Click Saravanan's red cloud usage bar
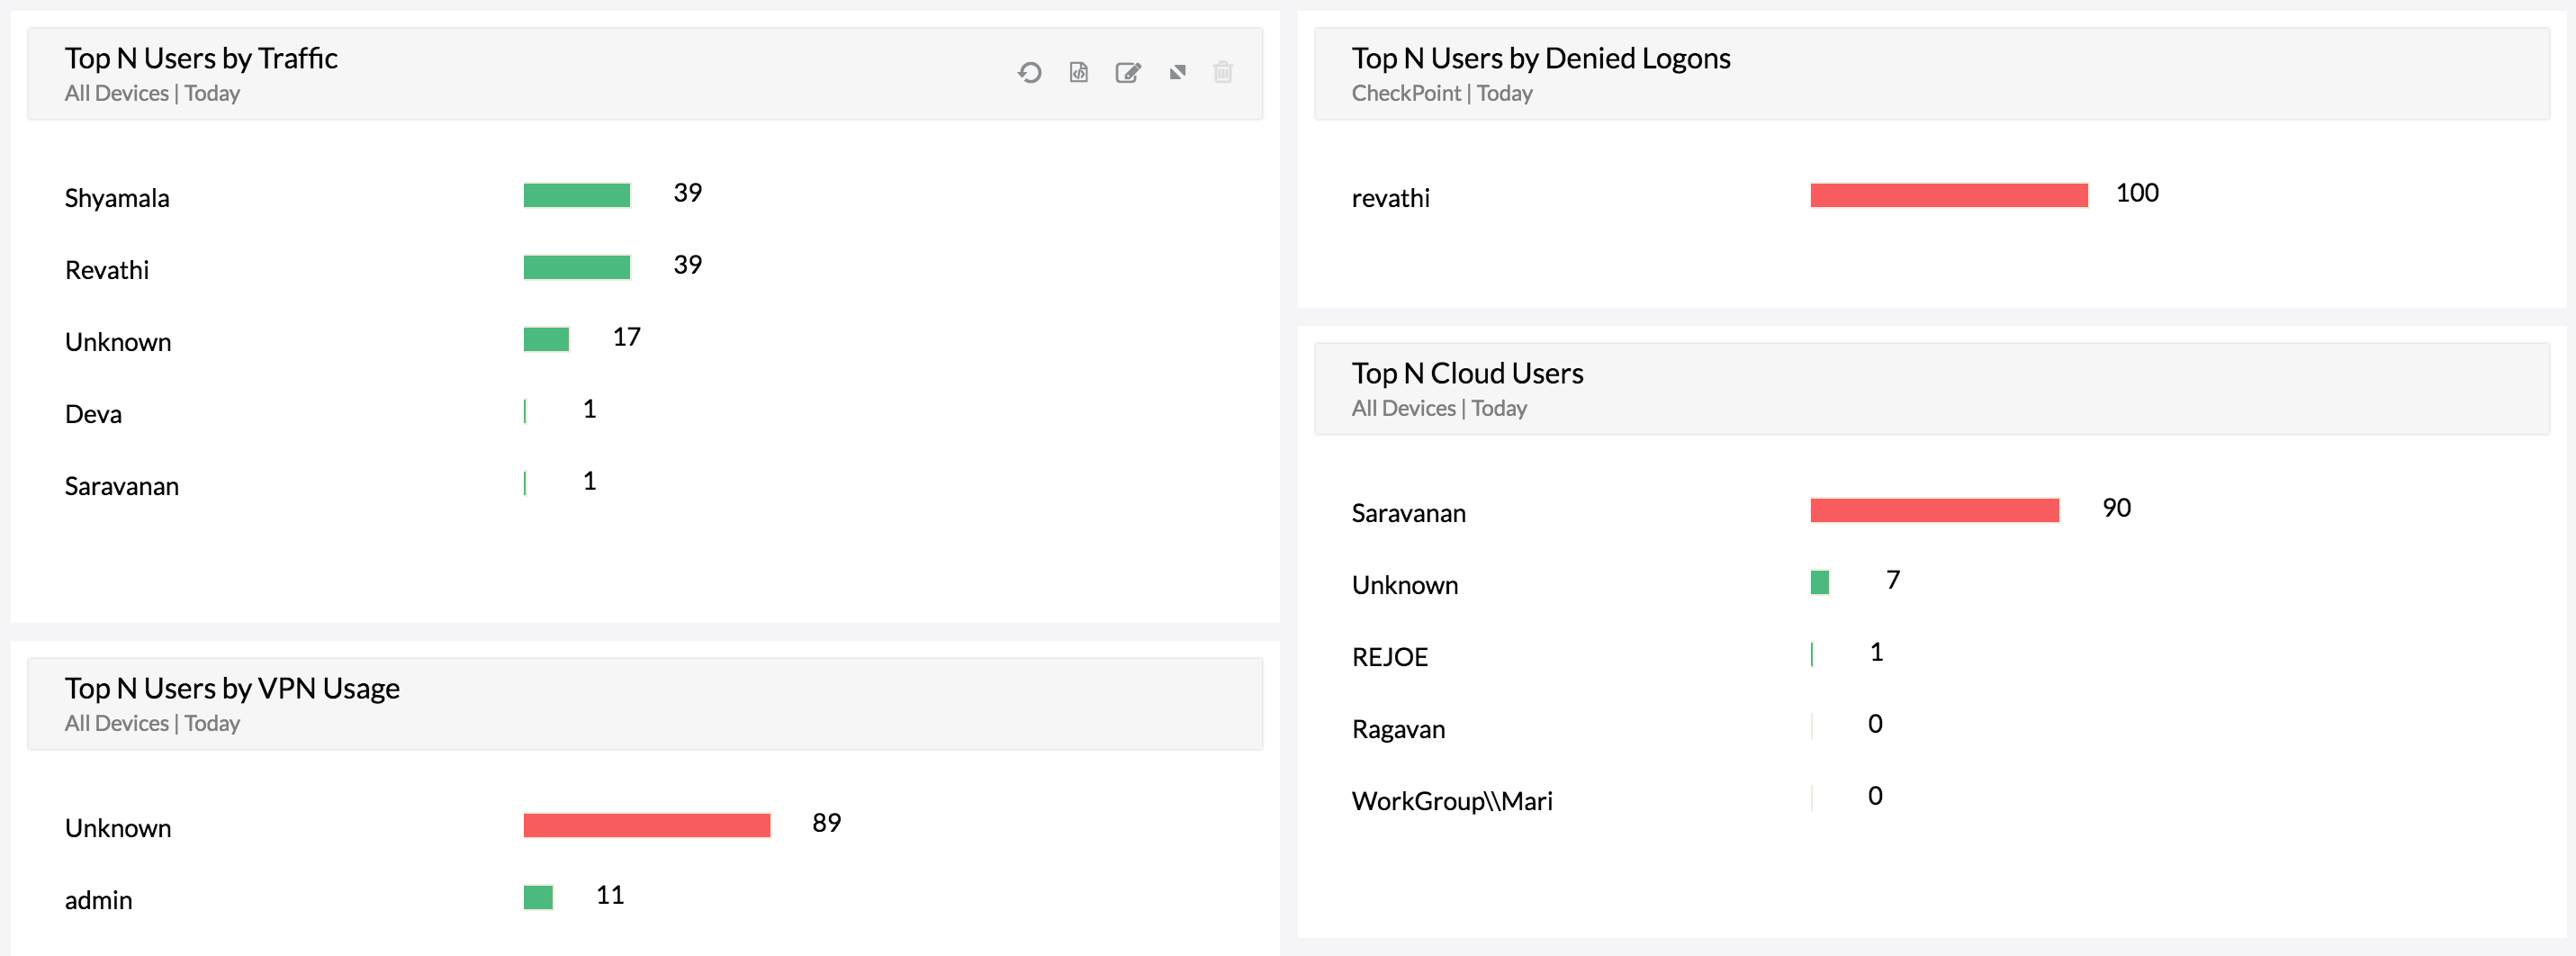This screenshot has width=2576, height=956. tap(1934, 510)
